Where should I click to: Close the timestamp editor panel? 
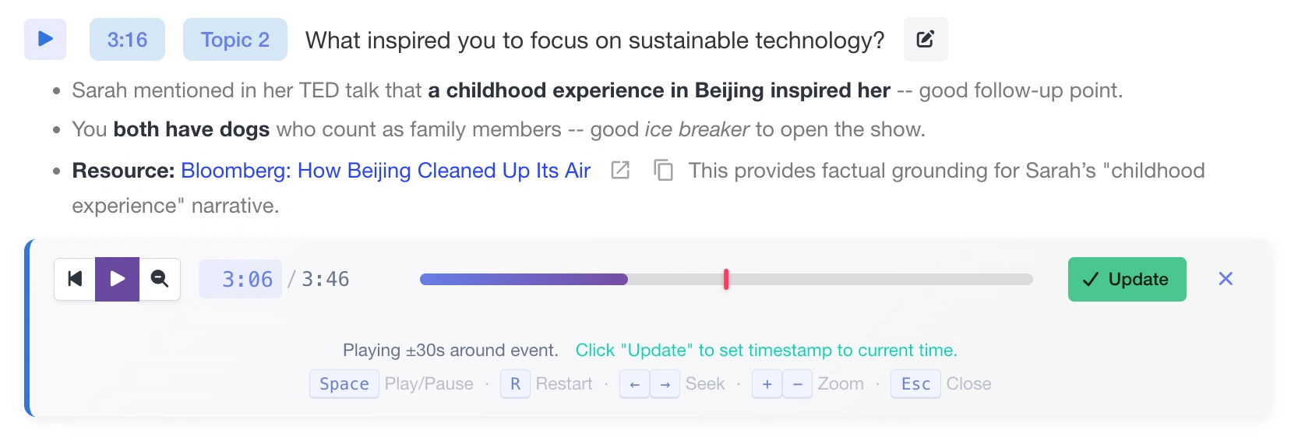1226,279
